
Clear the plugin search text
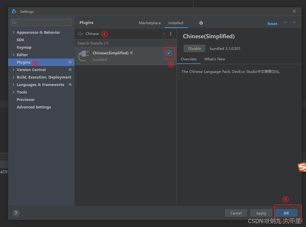[164, 34]
